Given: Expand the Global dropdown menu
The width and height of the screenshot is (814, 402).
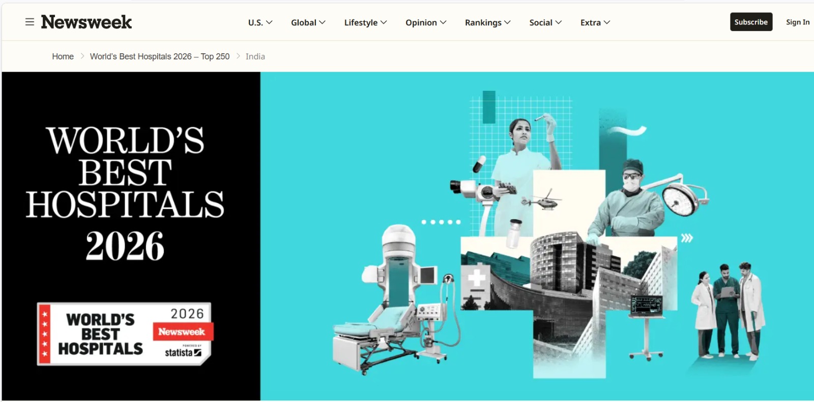Looking at the screenshot, I should pos(308,22).
